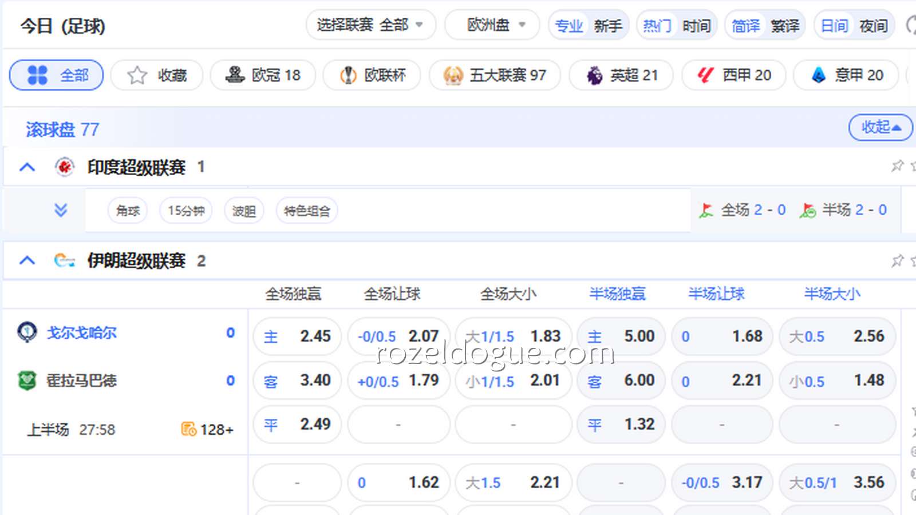Image resolution: width=916 pixels, height=515 pixels.
Task: Switch to 日间 theme
Action: click(x=834, y=26)
